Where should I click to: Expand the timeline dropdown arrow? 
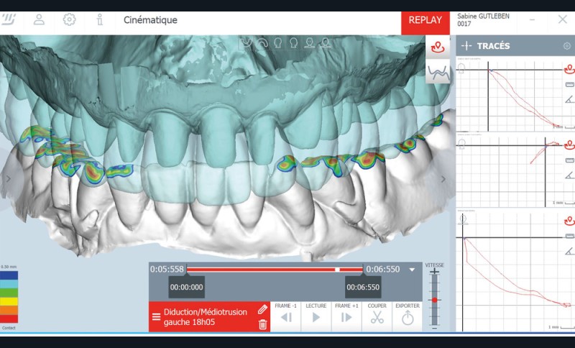412,270
